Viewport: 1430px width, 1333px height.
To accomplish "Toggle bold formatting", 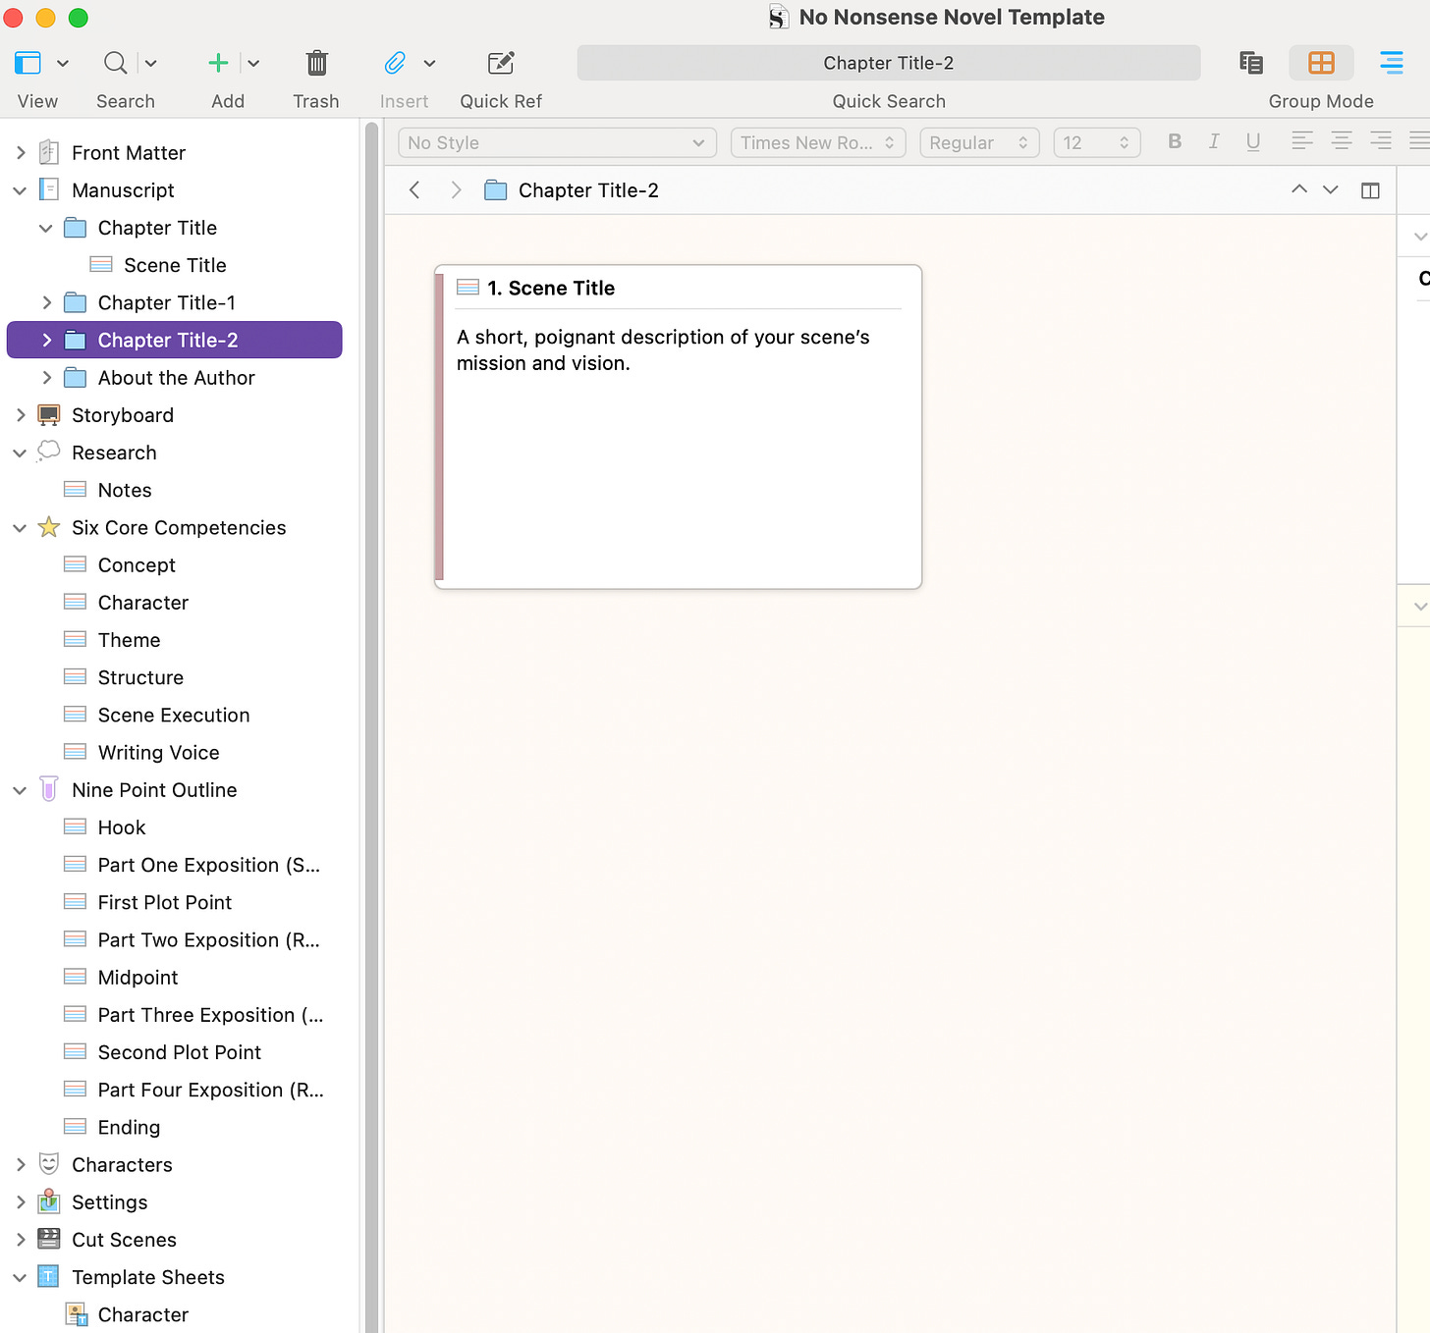I will coord(1175,141).
